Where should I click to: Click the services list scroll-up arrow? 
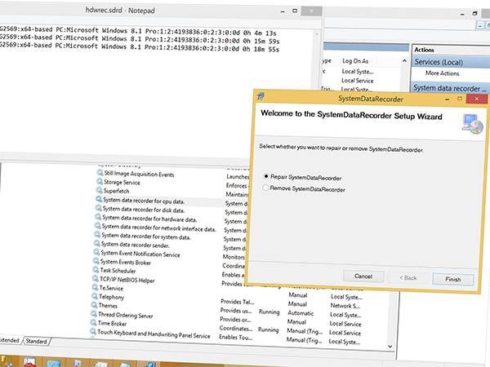point(404,60)
